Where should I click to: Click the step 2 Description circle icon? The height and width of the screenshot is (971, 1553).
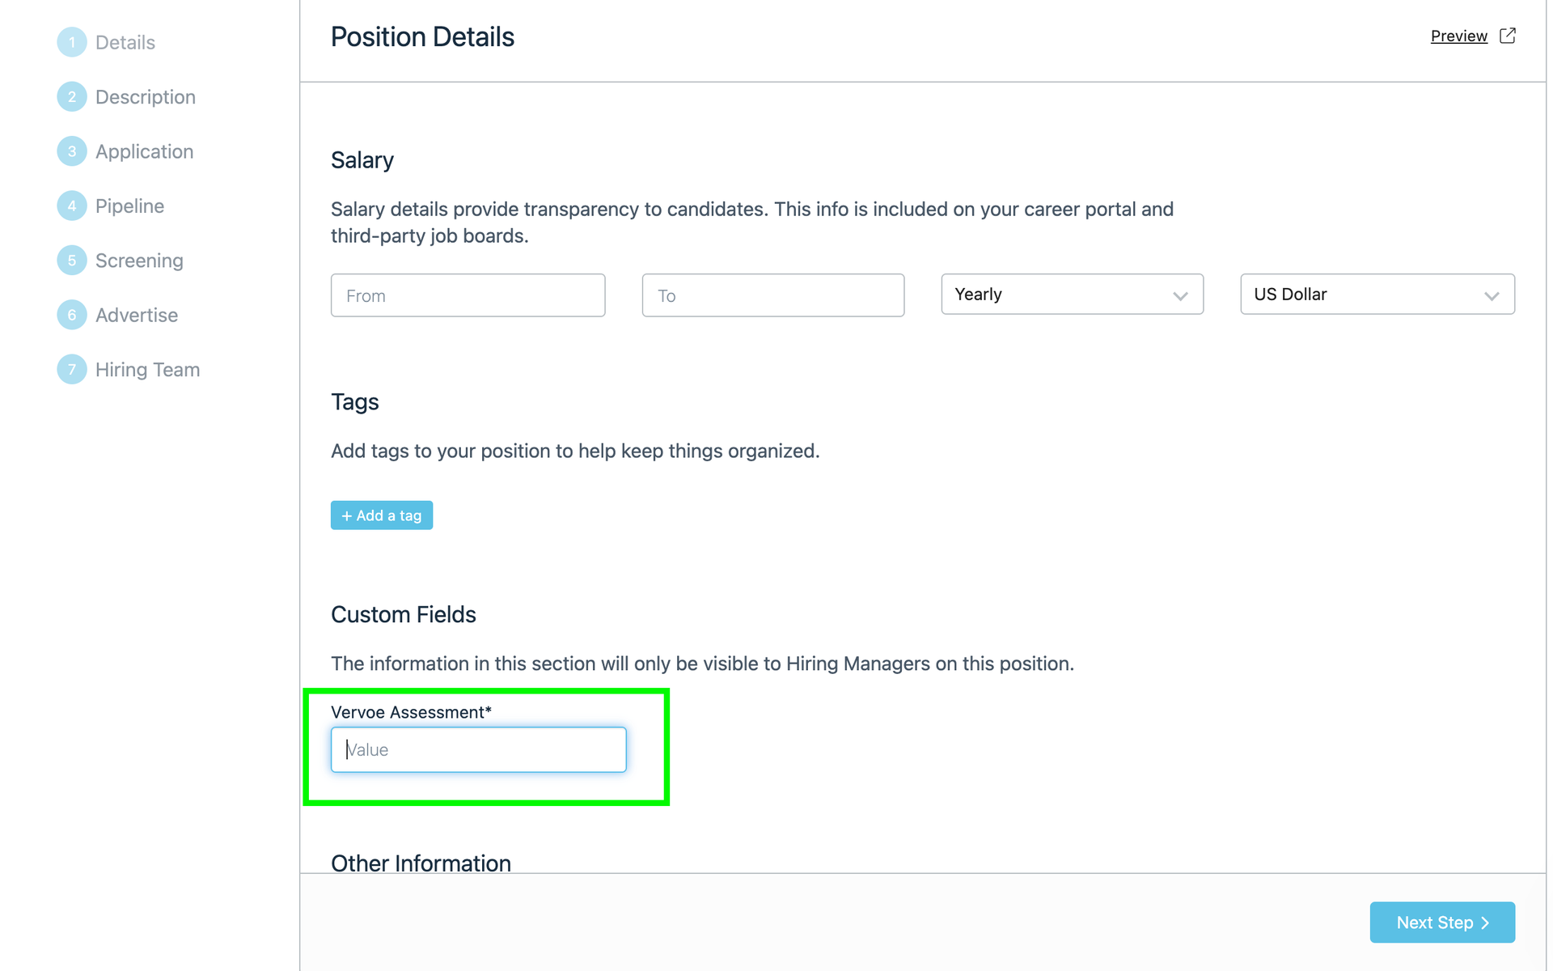click(72, 97)
